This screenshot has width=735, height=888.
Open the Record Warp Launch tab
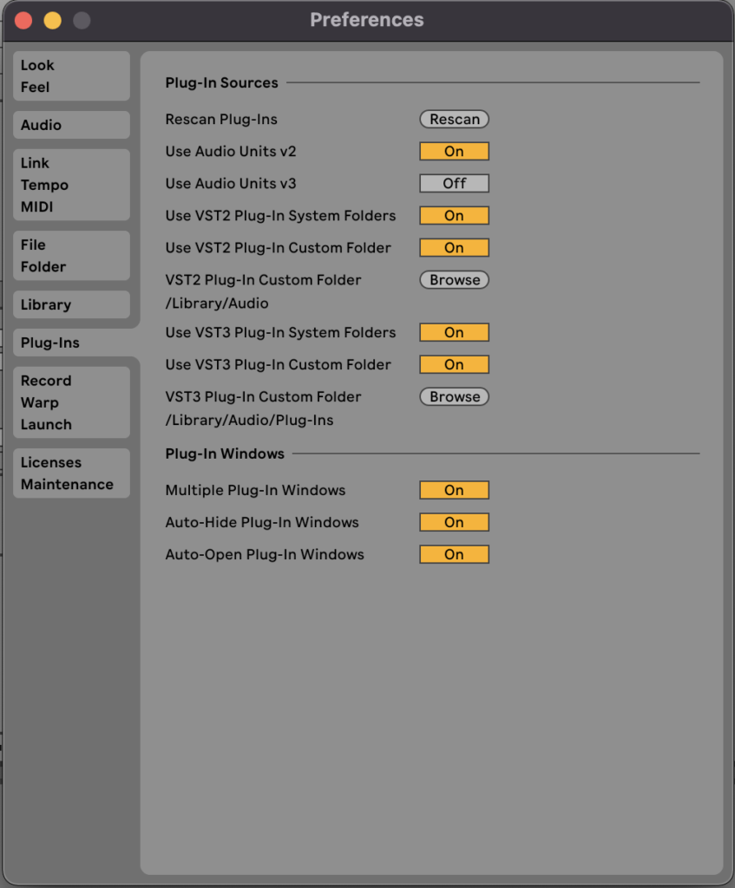pyautogui.click(x=71, y=402)
